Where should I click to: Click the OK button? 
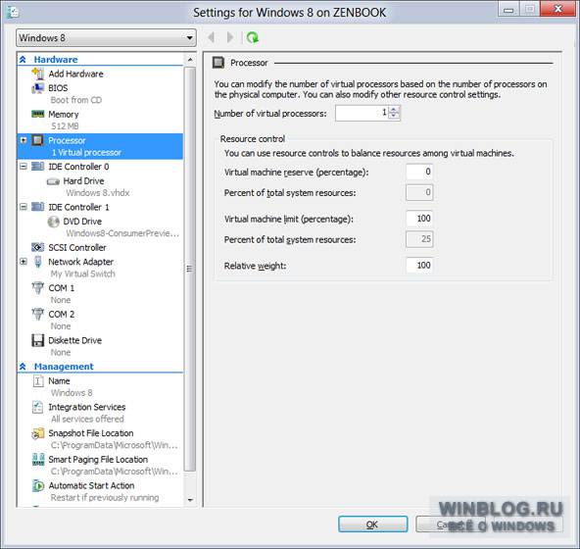(373, 524)
